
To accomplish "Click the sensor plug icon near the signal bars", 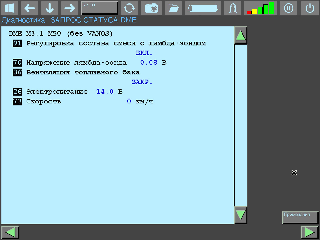I will [x=232, y=8].
